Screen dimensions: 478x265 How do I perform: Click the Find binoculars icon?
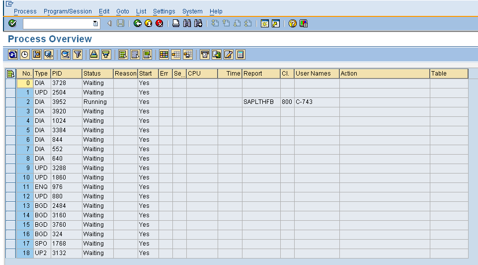coord(187,23)
